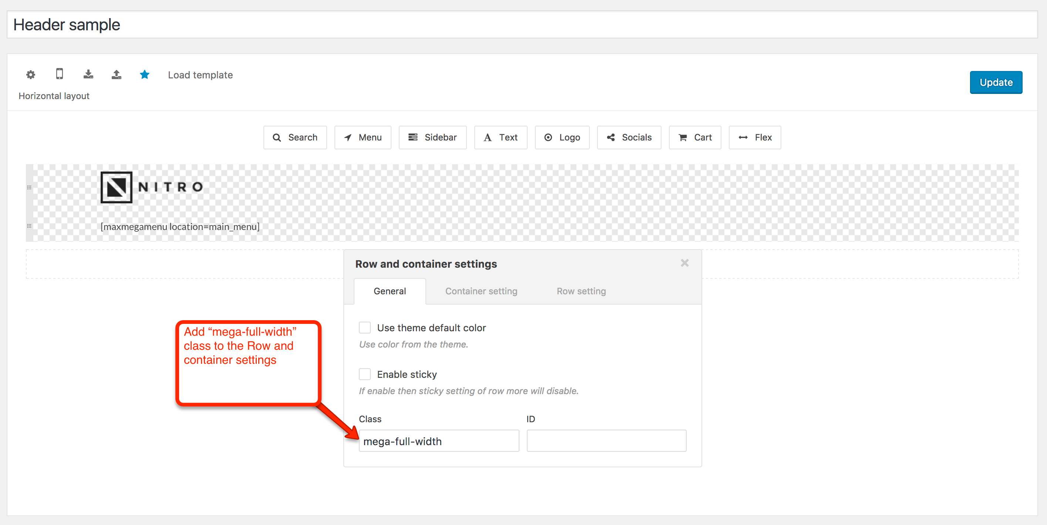Viewport: 1047px width, 525px height.
Task: Click the mobile device preview icon
Action: point(59,74)
